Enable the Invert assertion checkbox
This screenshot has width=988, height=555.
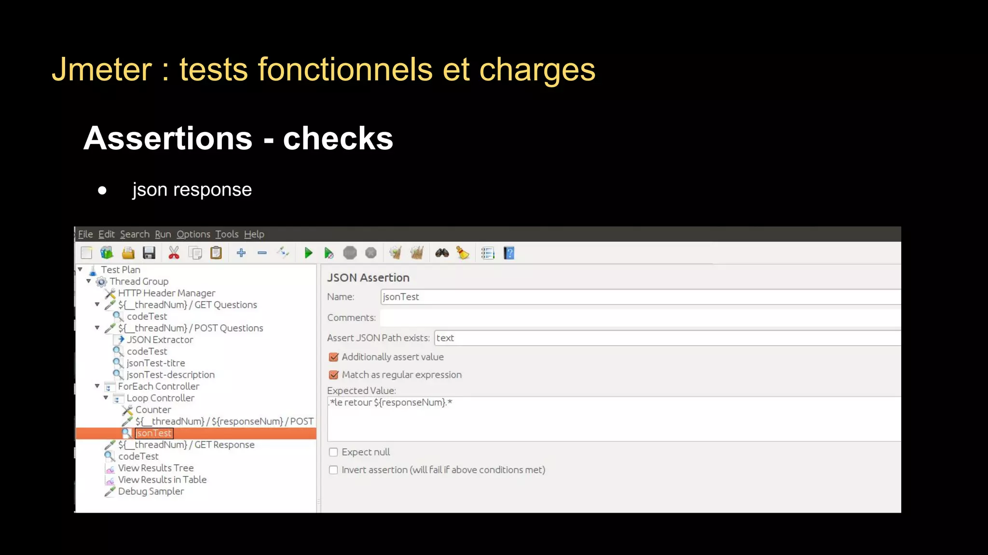click(x=333, y=470)
